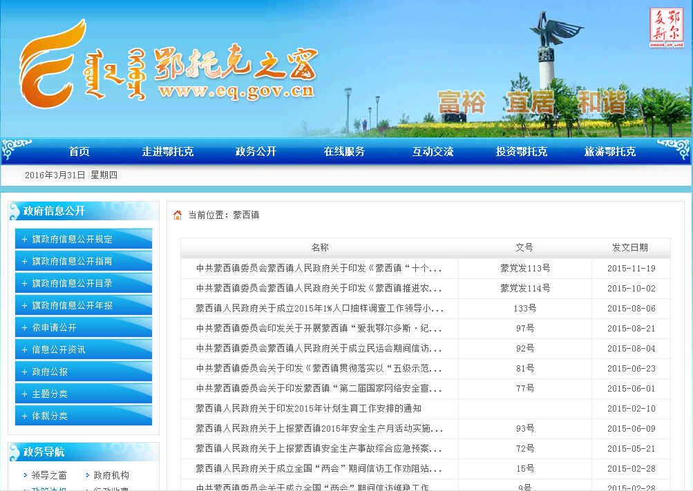Viewport: 693px width, 491px height.
Task: Click the date 2015-11-19
Action: pyautogui.click(x=631, y=268)
